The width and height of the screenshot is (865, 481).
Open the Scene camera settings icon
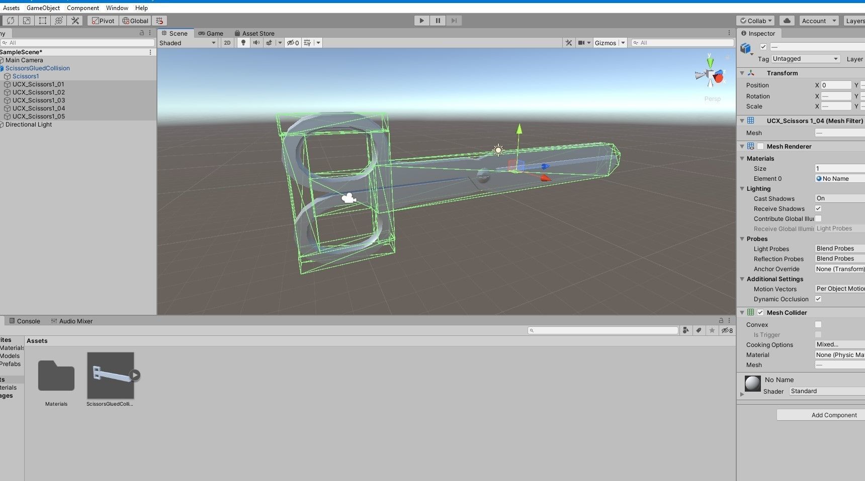pyautogui.click(x=581, y=43)
